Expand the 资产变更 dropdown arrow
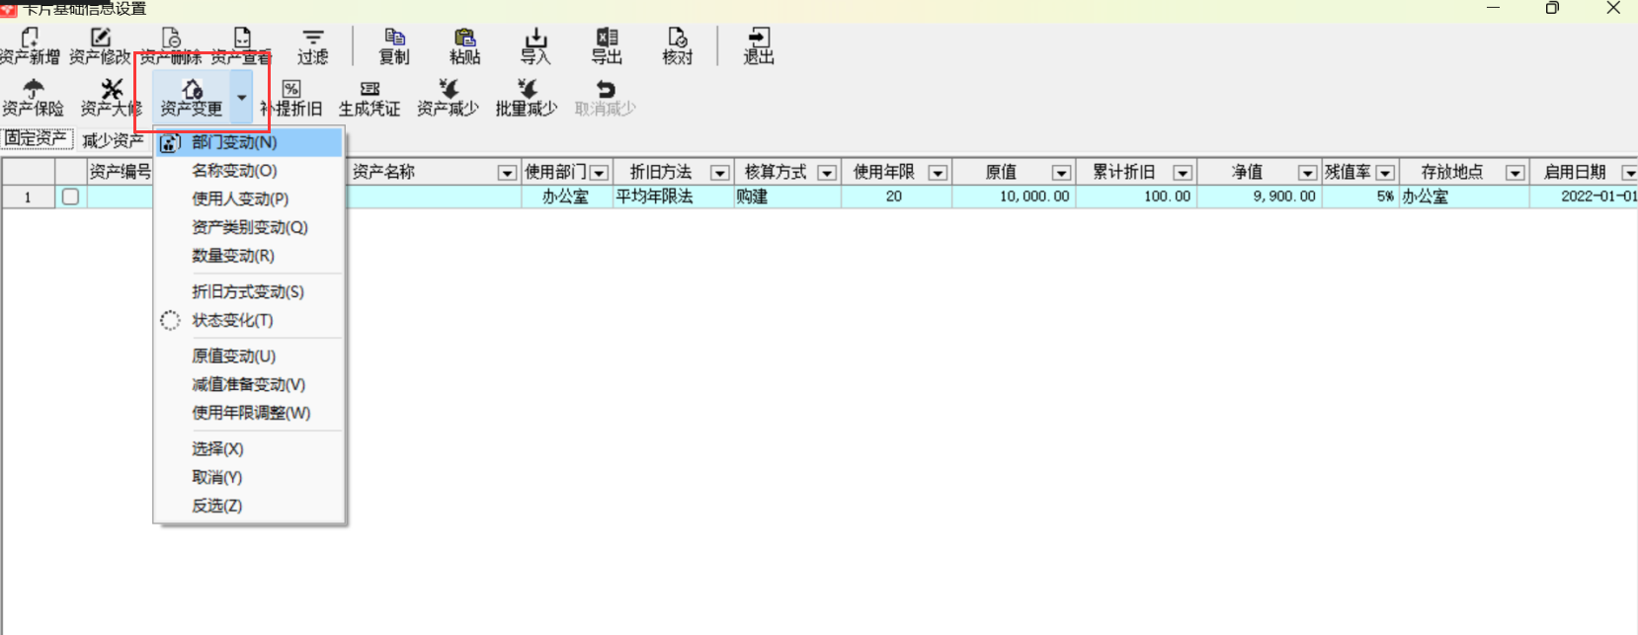Screen dimensions: 1638x635 click(241, 98)
